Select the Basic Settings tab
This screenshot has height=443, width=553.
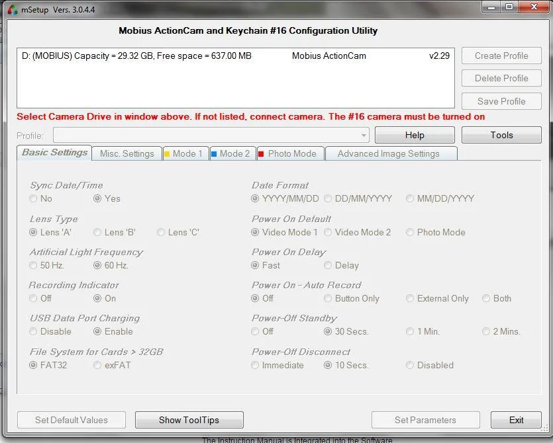54,153
